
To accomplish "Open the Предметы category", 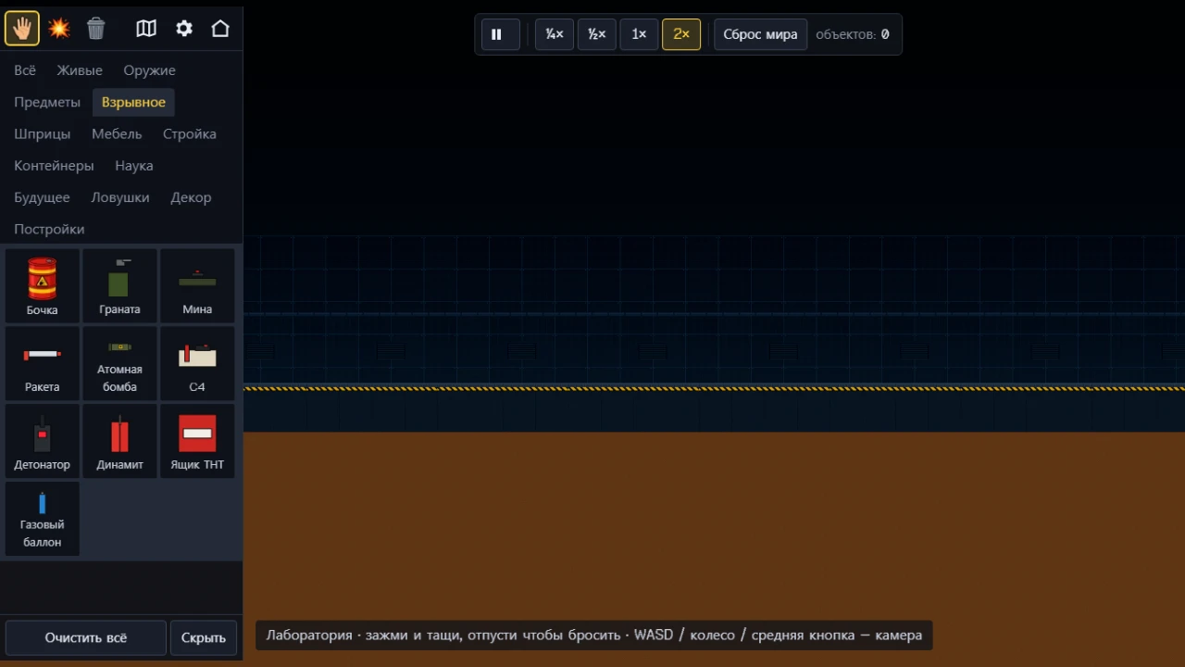I will coord(47,102).
